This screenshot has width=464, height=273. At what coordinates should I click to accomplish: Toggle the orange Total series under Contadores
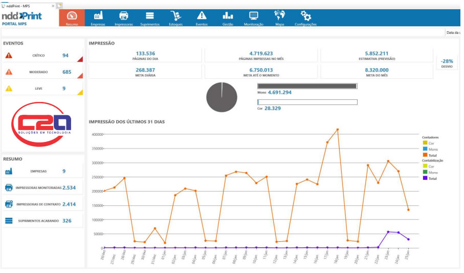click(430, 155)
